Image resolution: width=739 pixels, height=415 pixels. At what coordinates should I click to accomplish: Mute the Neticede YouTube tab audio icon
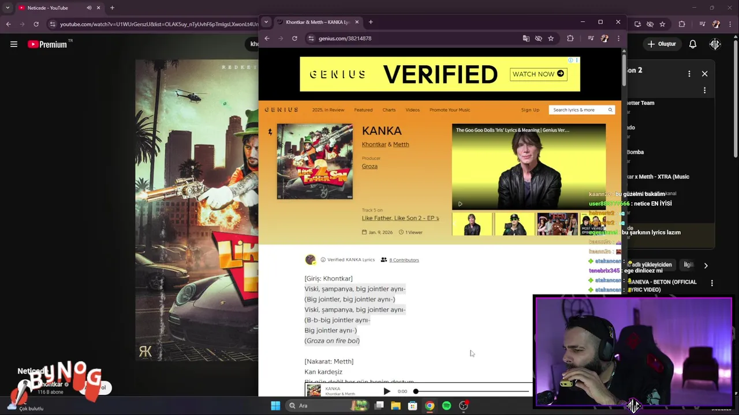tap(89, 8)
